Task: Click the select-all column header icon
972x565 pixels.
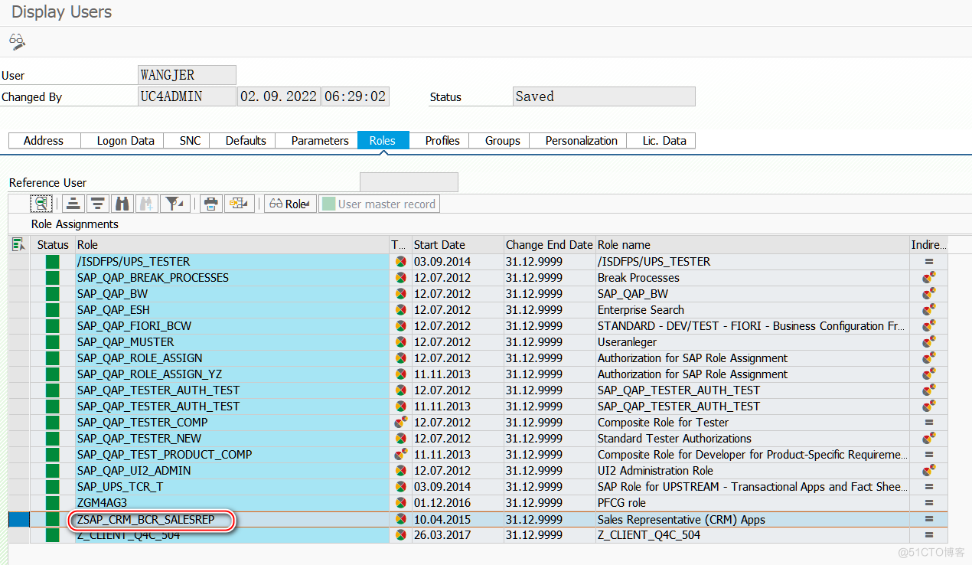Action: click(x=18, y=243)
